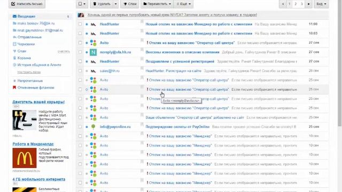Click the NIVEA ad avatar icon
Viewport: 342px width, 192px height.
click(x=81, y=15)
